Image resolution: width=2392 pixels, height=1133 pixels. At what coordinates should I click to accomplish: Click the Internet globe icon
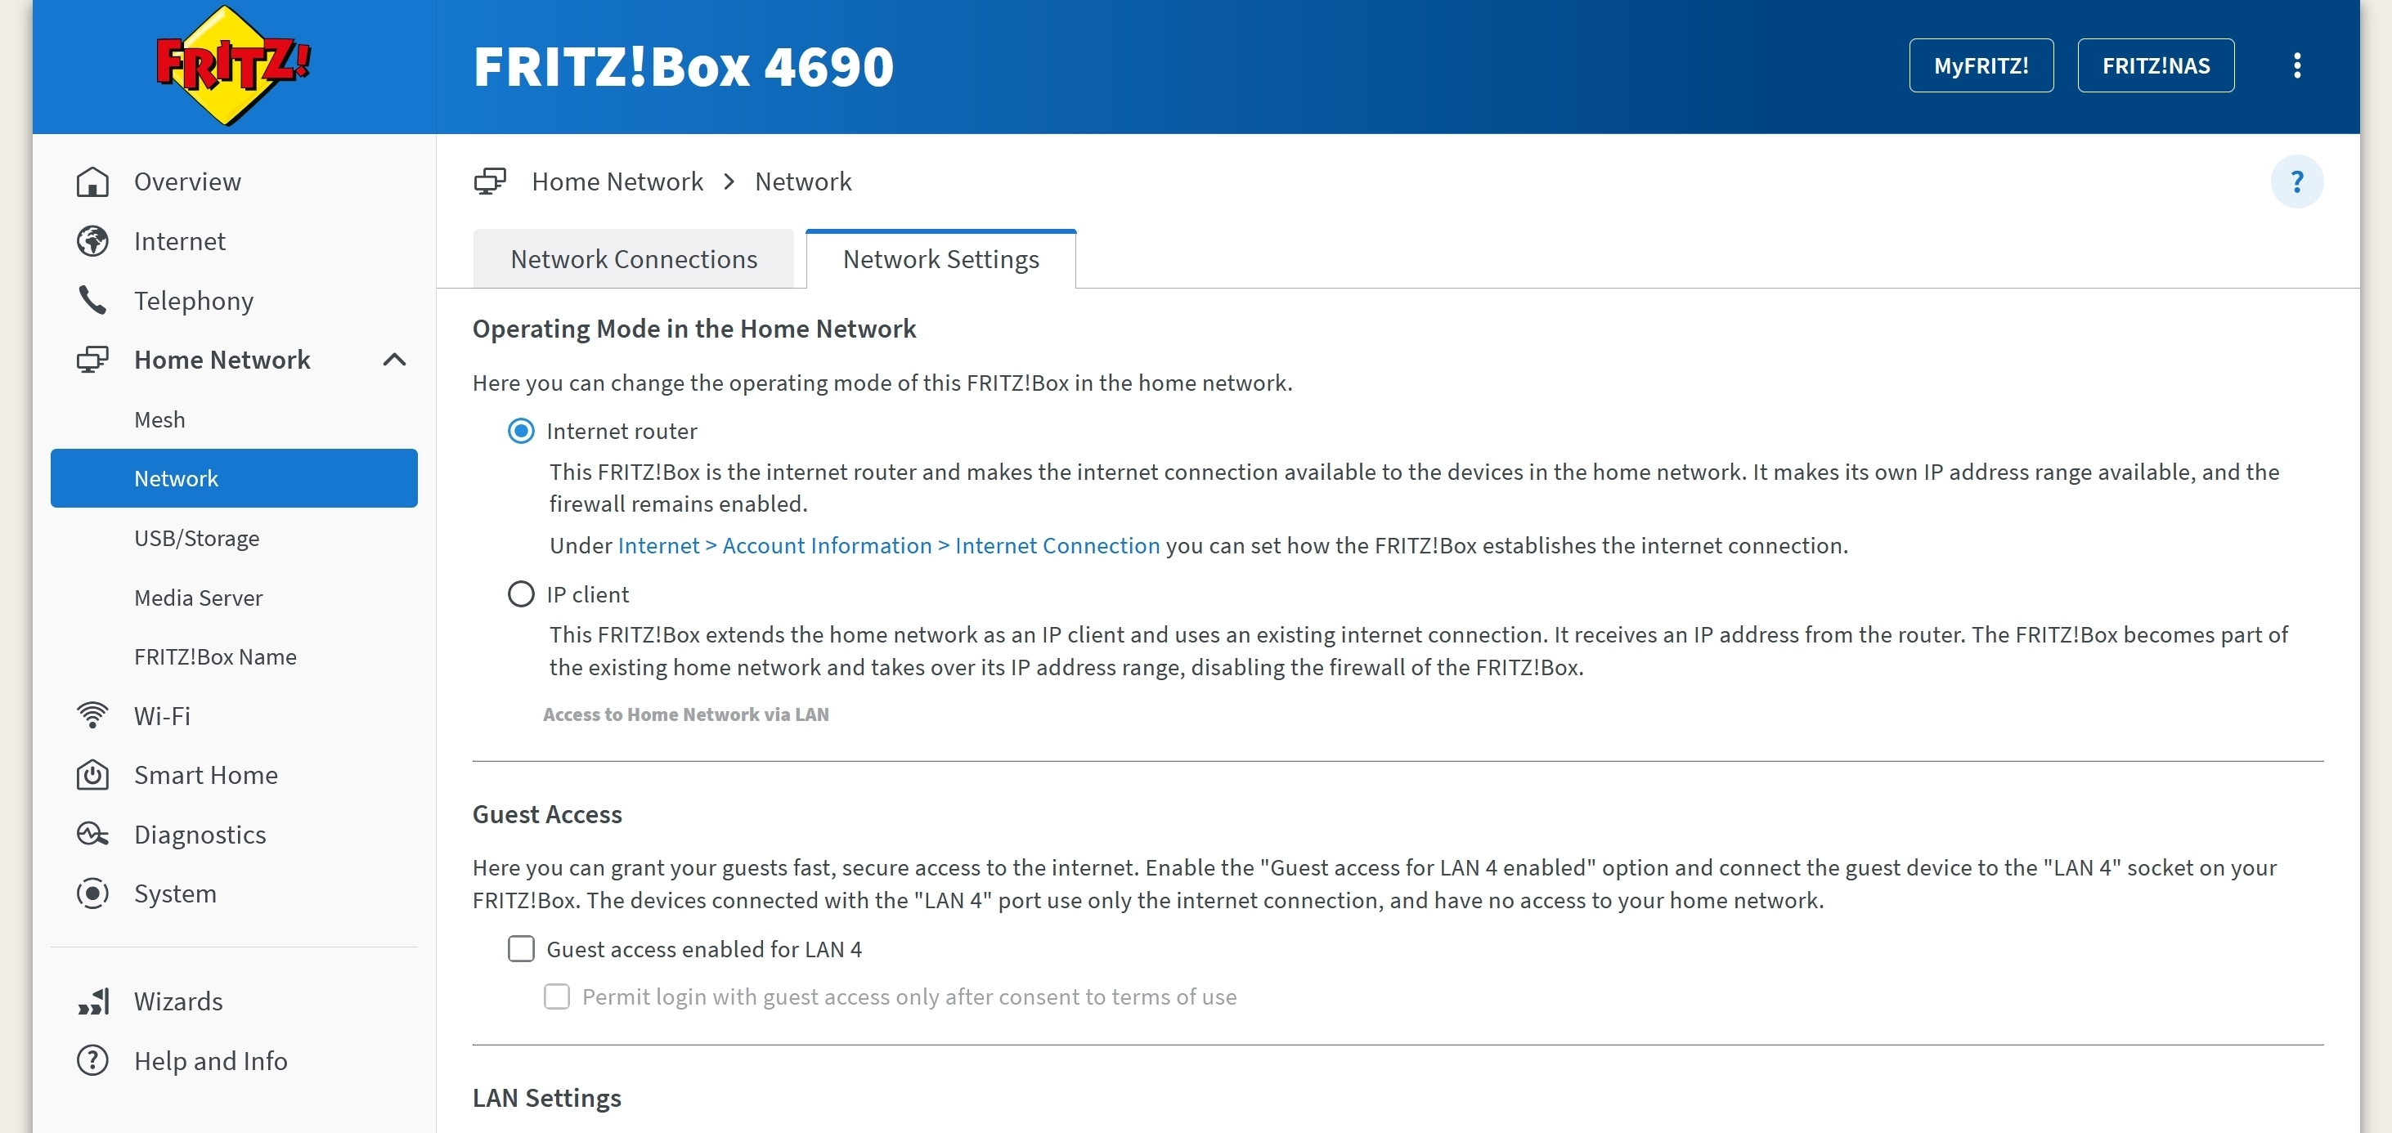[92, 241]
